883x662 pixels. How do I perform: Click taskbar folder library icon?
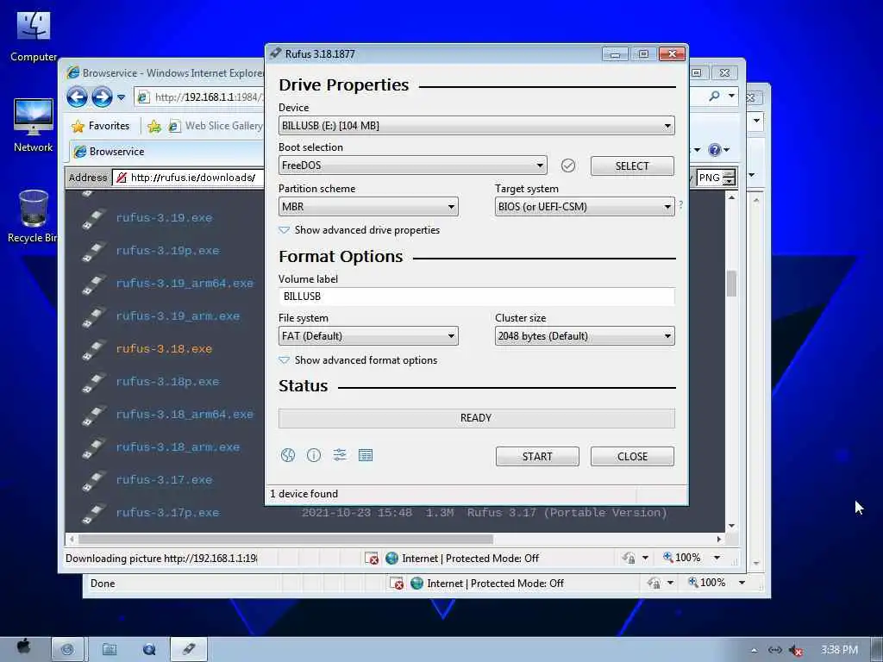pyautogui.click(x=110, y=650)
